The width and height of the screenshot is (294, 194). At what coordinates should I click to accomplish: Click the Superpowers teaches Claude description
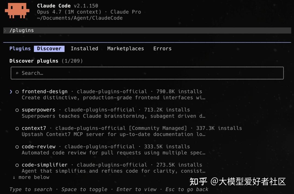pos(114,116)
